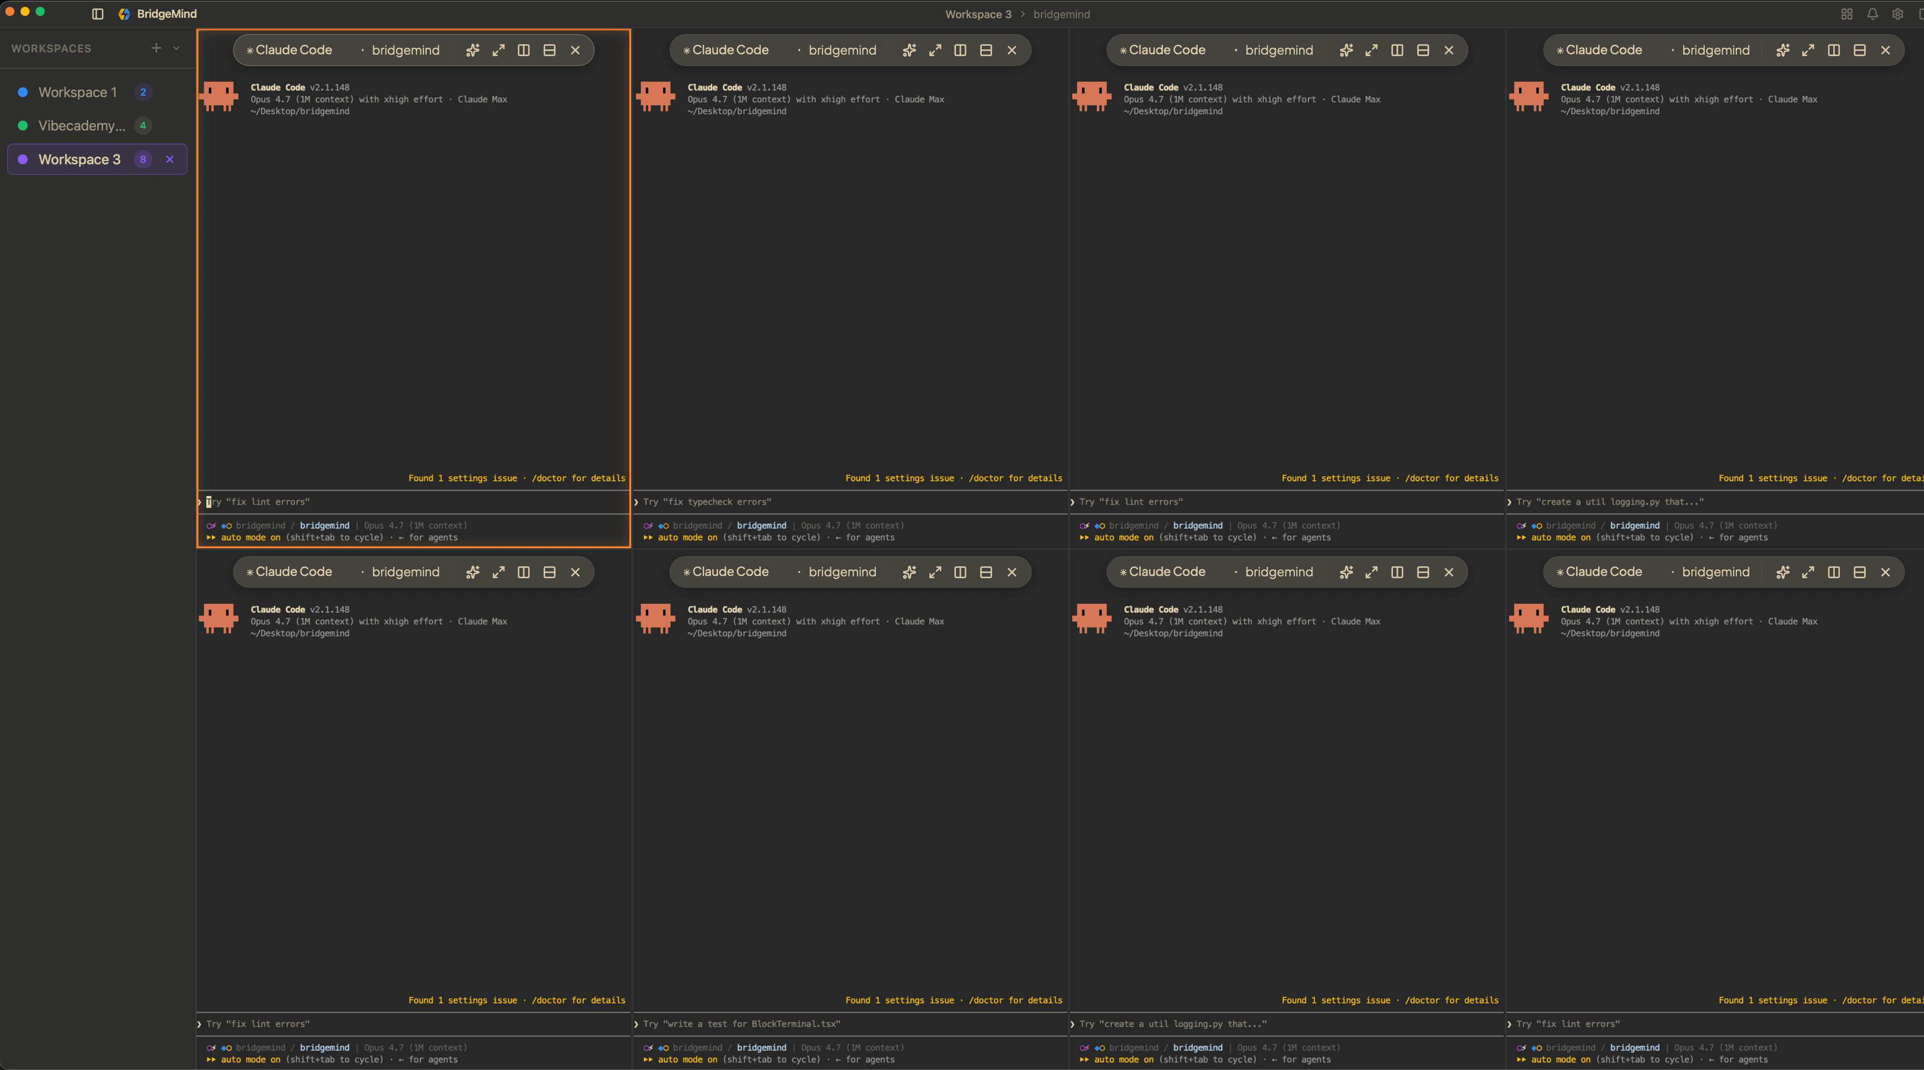Add a new workspace with plus icon
Image resolution: width=1924 pixels, height=1070 pixels.
tap(156, 48)
